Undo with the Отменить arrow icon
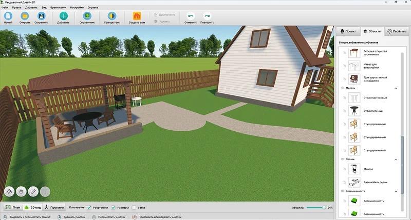This screenshot has height=220, width=411. (x=191, y=16)
